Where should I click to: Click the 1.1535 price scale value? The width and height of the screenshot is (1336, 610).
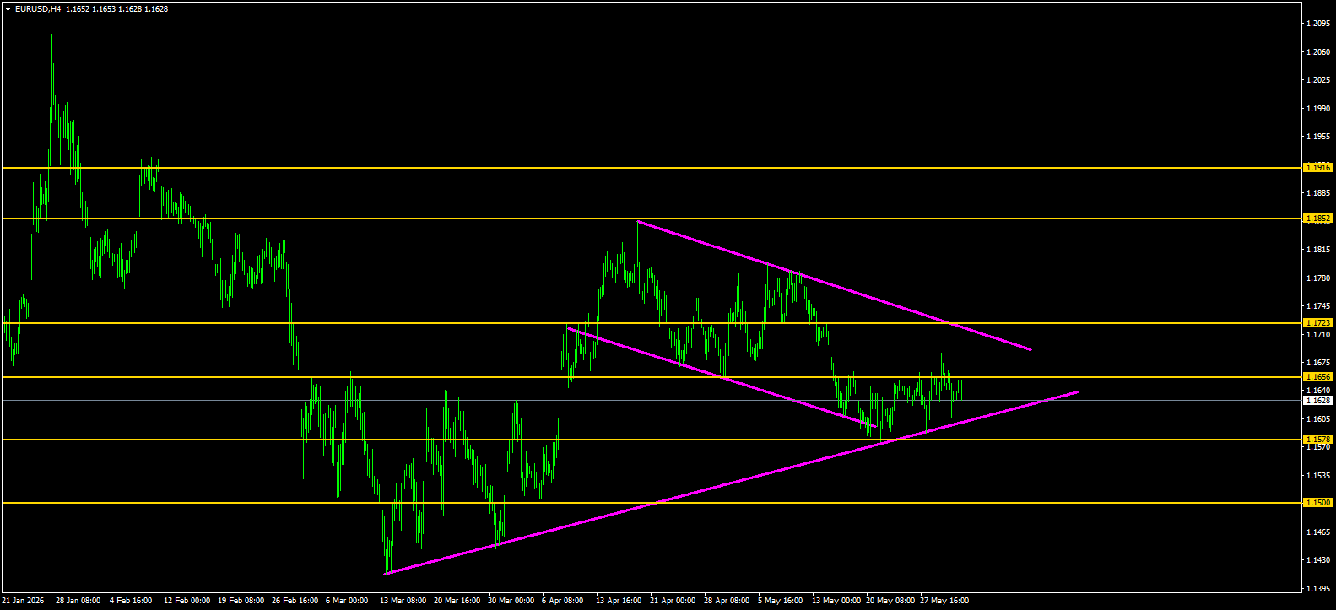point(1318,476)
